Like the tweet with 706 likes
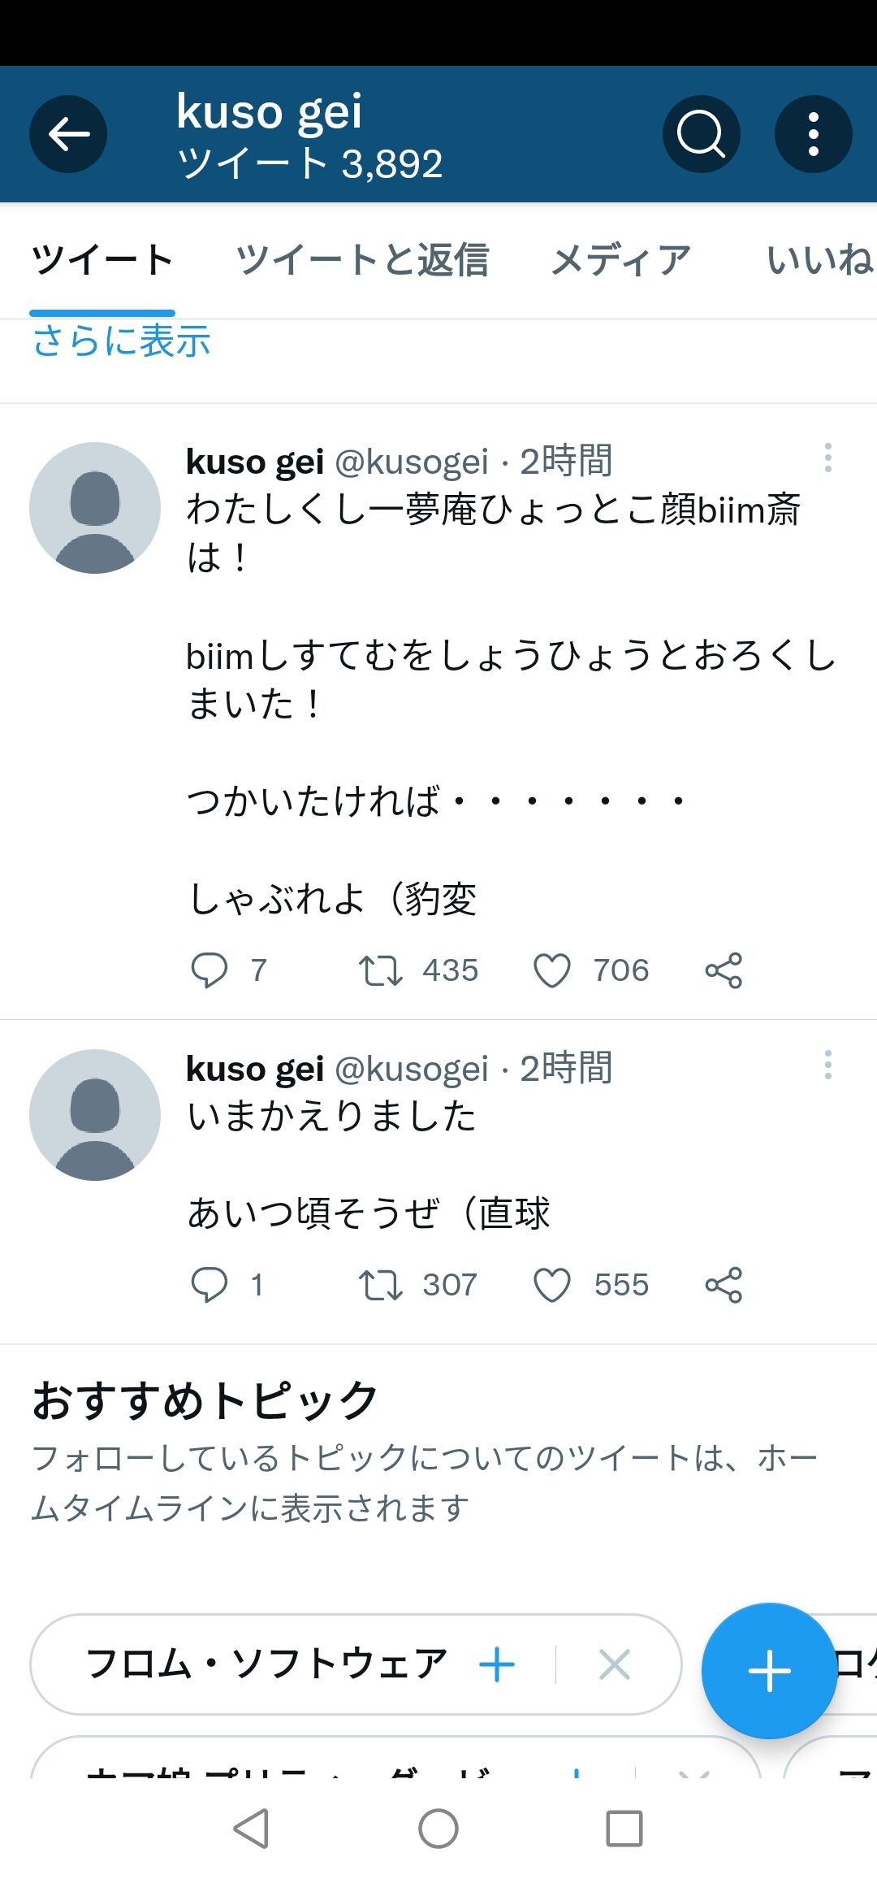877x1879 pixels. (552, 970)
